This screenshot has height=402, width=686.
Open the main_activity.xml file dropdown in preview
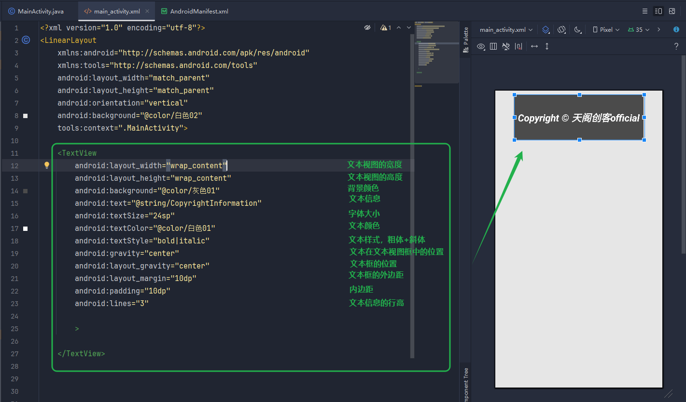tap(506, 29)
